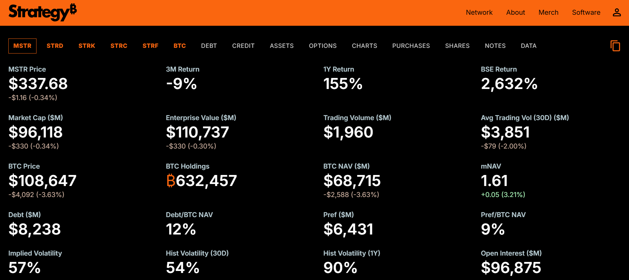
Task: Click the Debt/BTC NAV value 12%
Action: pos(181,229)
